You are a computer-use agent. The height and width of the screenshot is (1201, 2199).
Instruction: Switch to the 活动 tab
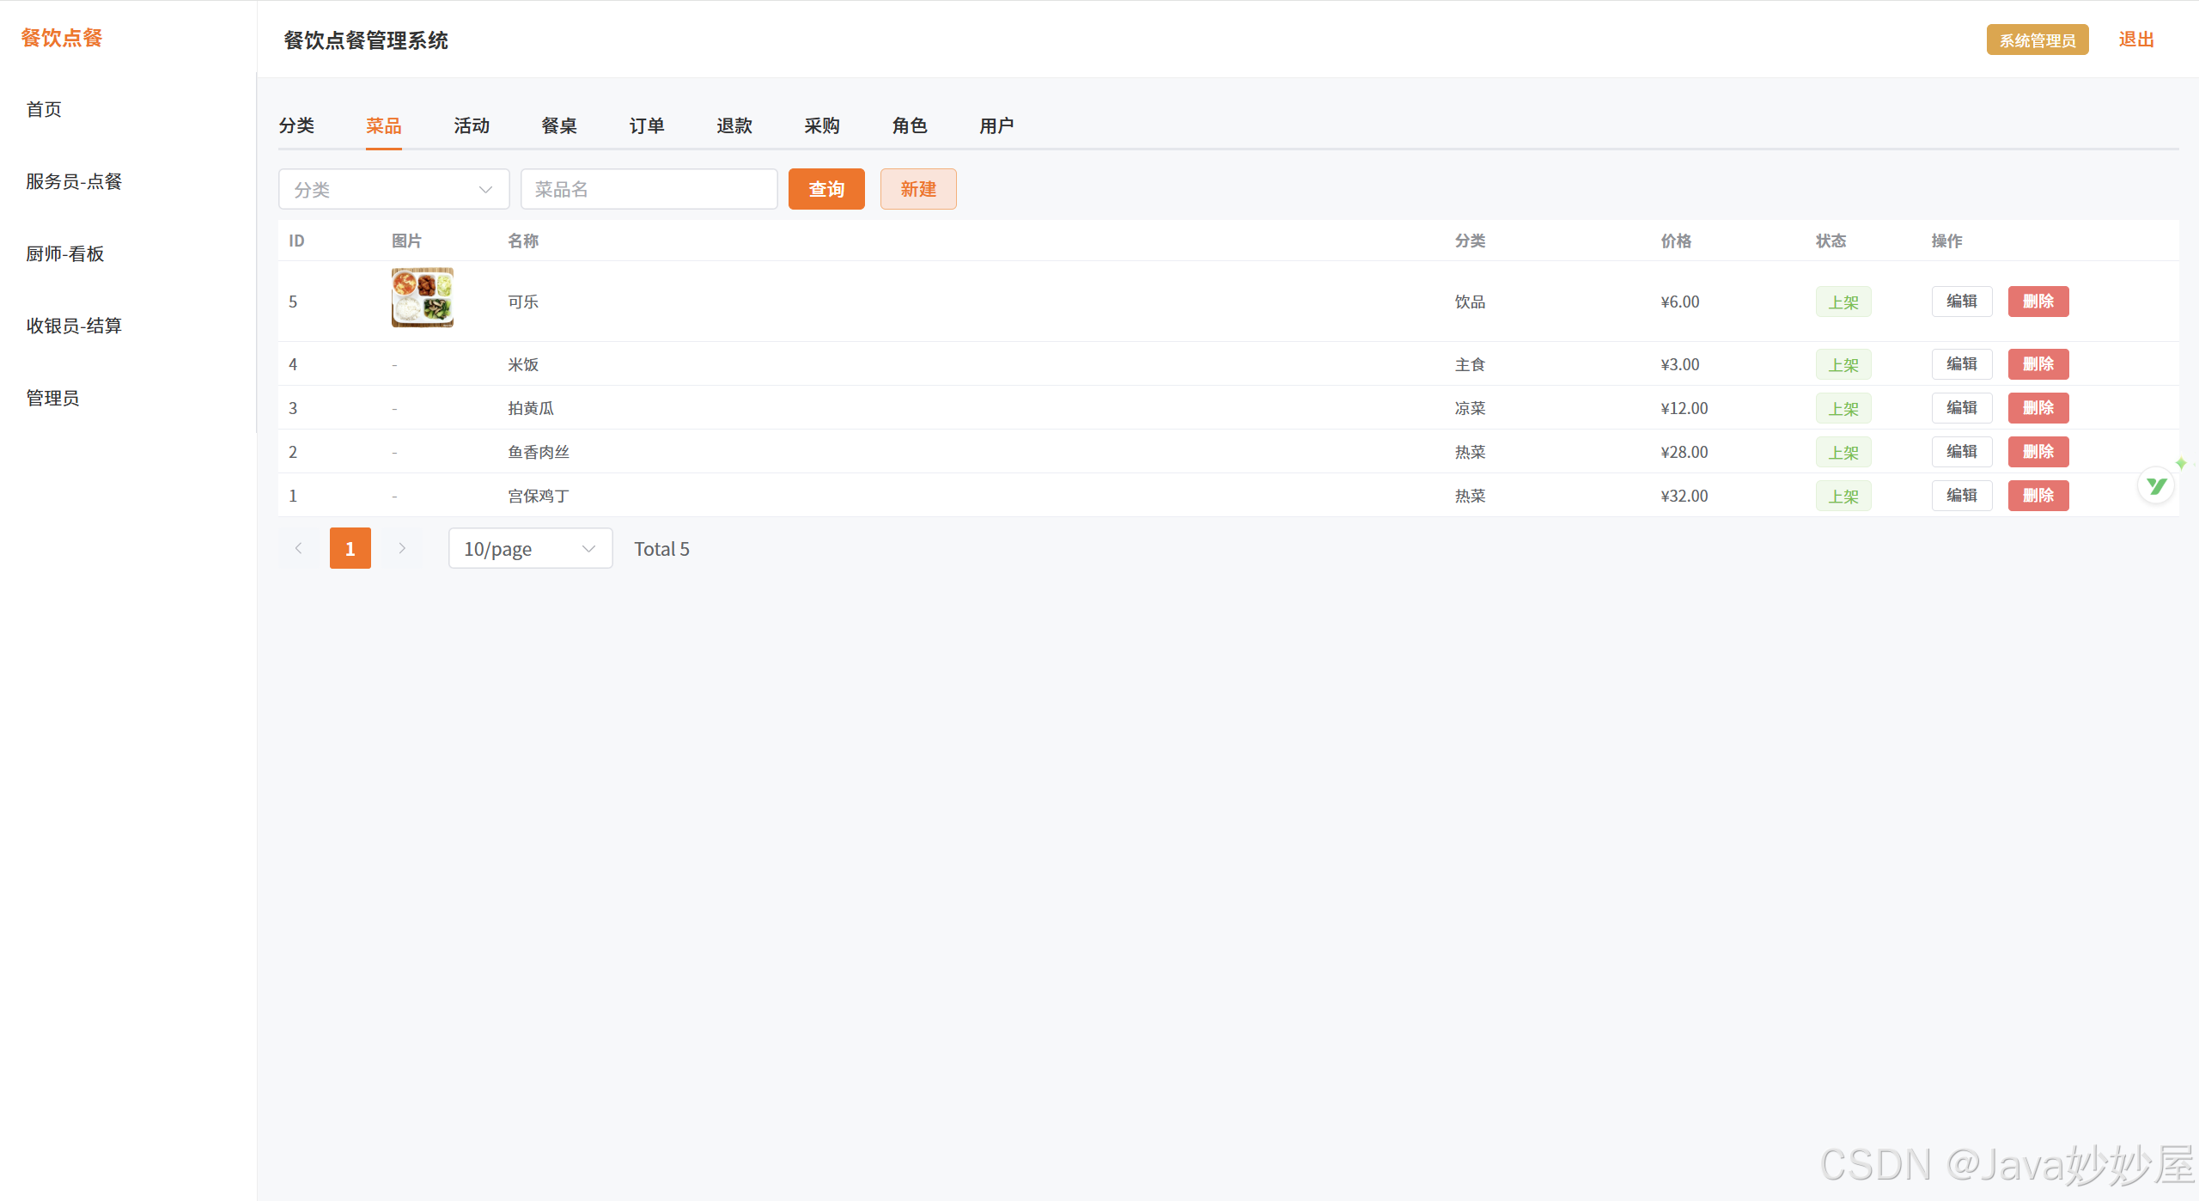click(471, 125)
